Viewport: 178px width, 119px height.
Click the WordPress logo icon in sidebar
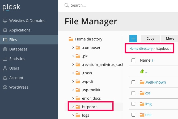5,87
